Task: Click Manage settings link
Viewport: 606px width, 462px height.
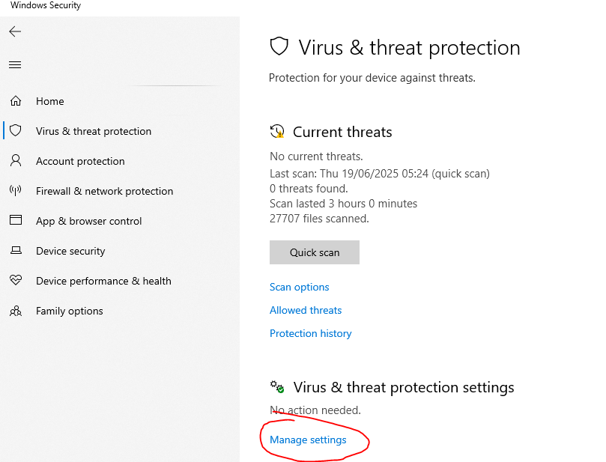Action: tap(308, 440)
